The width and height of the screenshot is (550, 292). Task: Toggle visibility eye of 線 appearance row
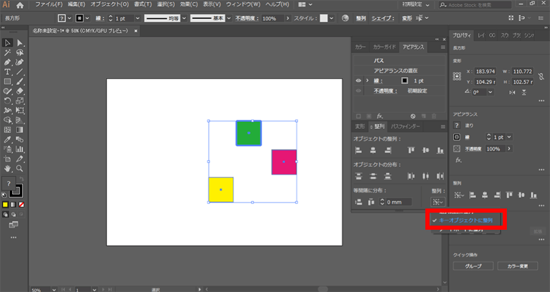click(358, 81)
